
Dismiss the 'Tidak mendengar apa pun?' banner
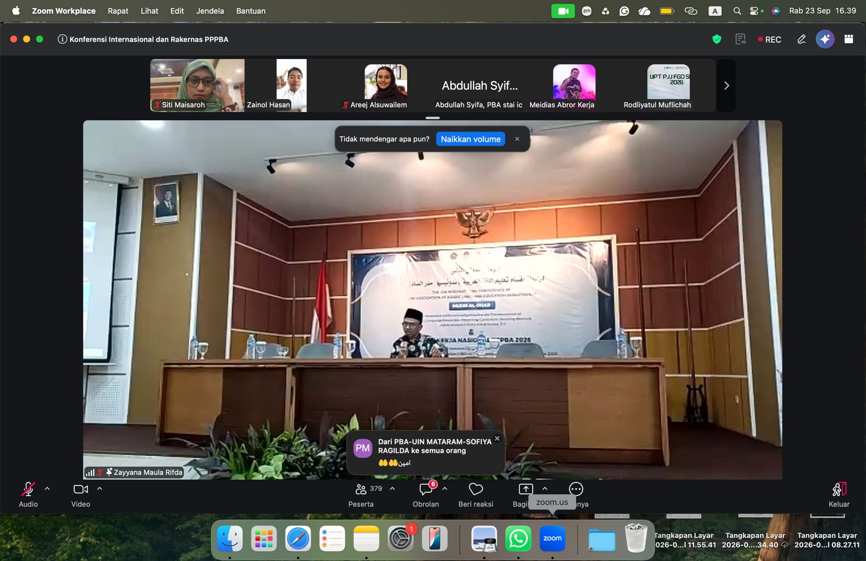[x=517, y=139]
